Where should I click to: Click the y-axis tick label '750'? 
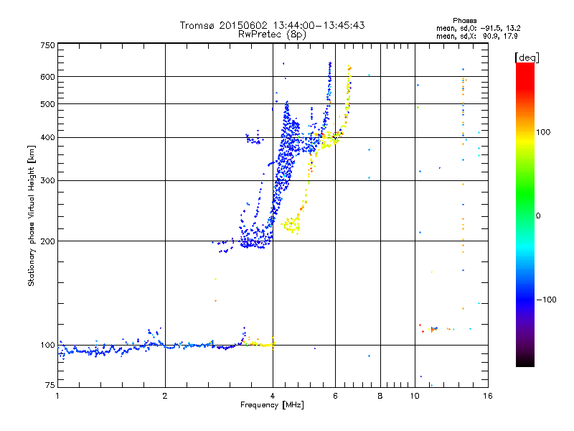[x=47, y=45]
